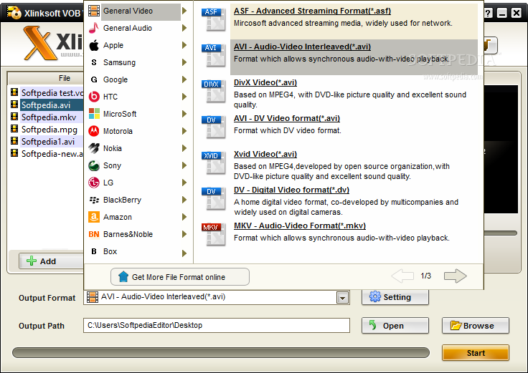Click the BlackBerry logo icon
528x373 pixels.
(94, 200)
